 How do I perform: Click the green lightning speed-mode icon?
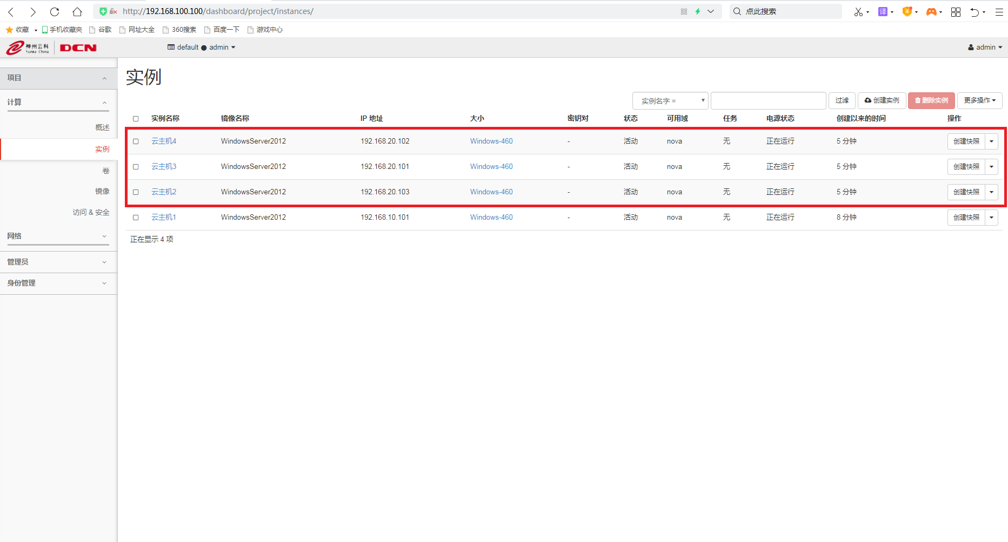[698, 11]
